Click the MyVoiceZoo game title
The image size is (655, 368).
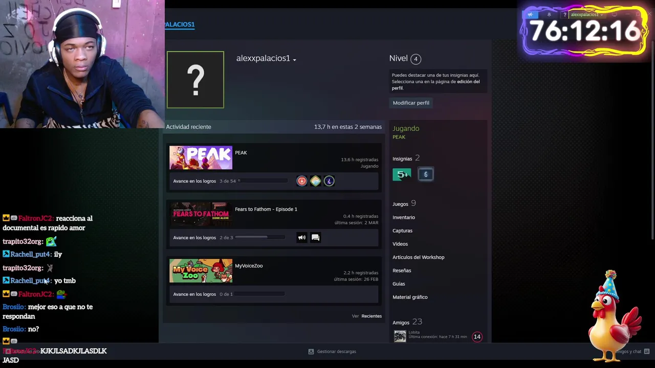pos(249,266)
